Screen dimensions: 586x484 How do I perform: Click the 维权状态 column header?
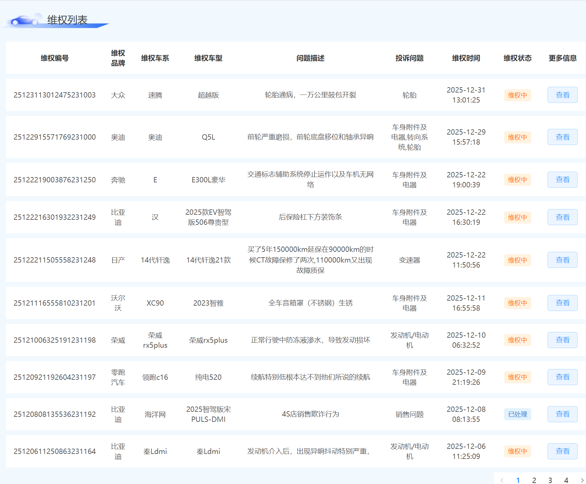point(517,58)
